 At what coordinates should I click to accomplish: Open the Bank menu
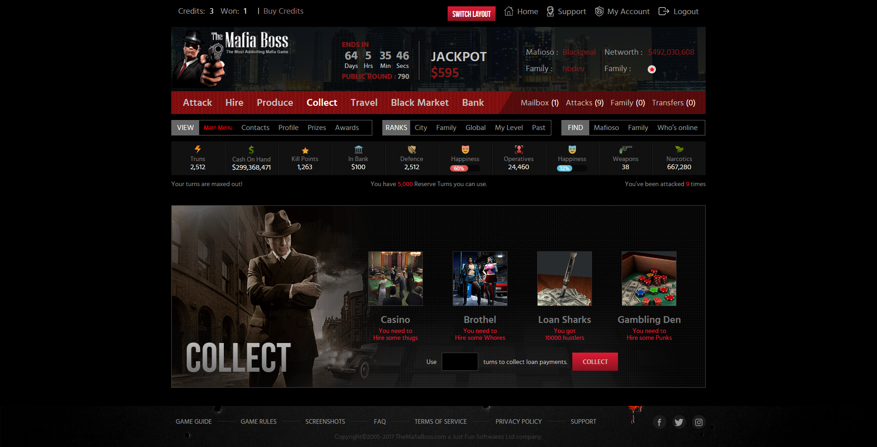click(x=473, y=103)
